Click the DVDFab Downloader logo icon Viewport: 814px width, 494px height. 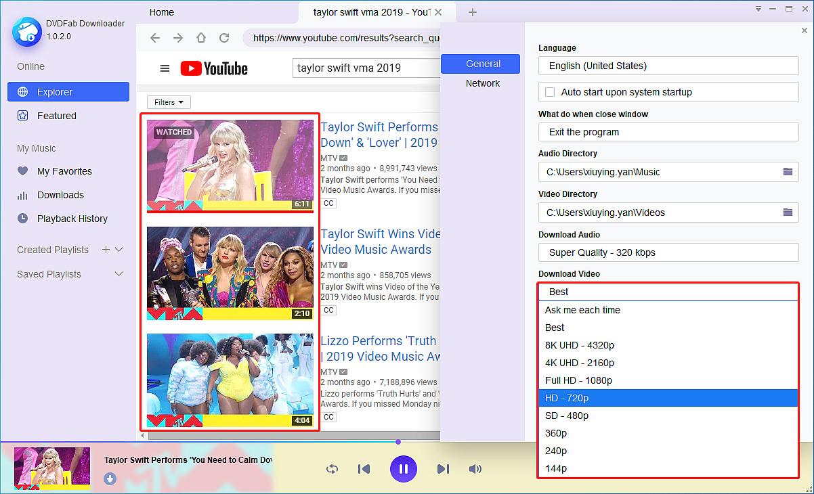click(x=26, y=31)
